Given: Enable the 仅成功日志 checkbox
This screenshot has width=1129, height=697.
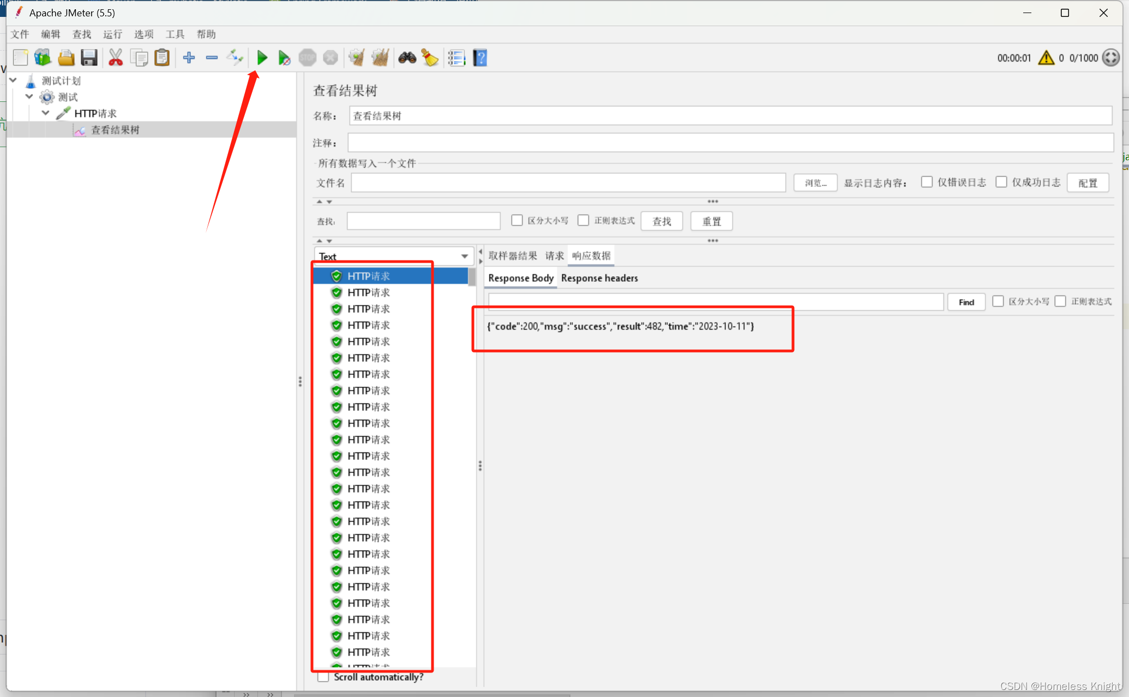Looking at the screenshot, I should tap(1001, 182).
